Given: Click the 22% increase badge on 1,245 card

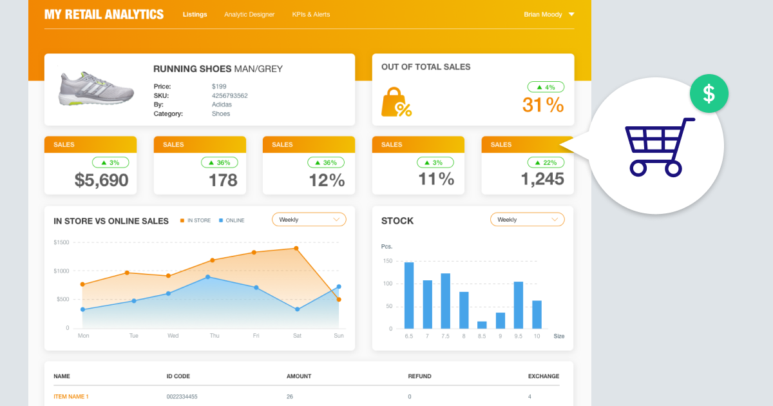Looking at the screenshot, I should tap(546, 162).
